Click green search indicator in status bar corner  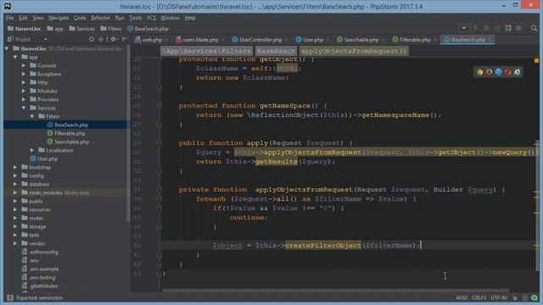[535, 297]
